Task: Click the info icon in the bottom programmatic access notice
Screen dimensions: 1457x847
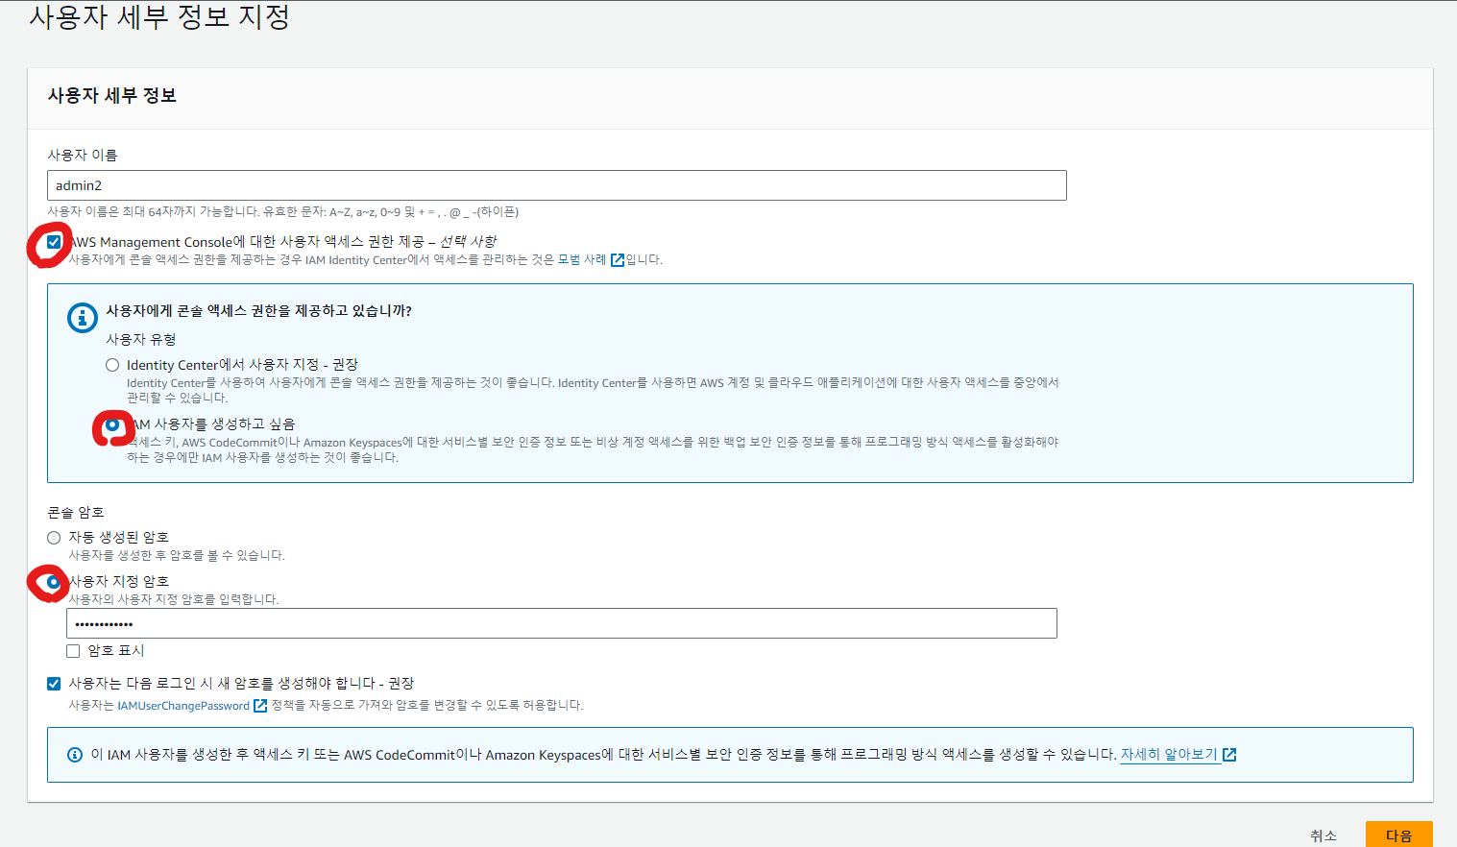Action: [74, 754]
